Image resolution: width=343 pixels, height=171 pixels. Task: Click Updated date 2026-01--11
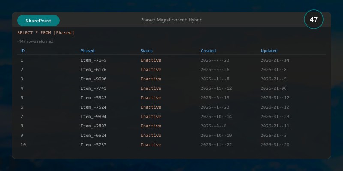[x=275, y=126]
